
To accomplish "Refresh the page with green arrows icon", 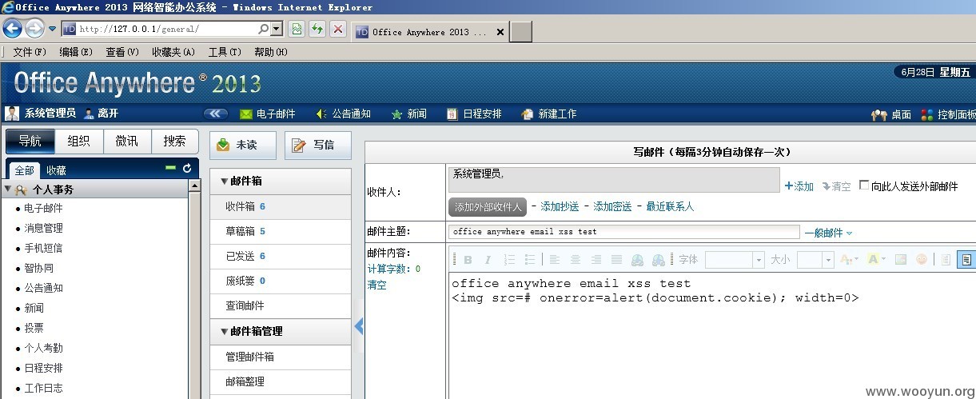I will coord(317,30).
